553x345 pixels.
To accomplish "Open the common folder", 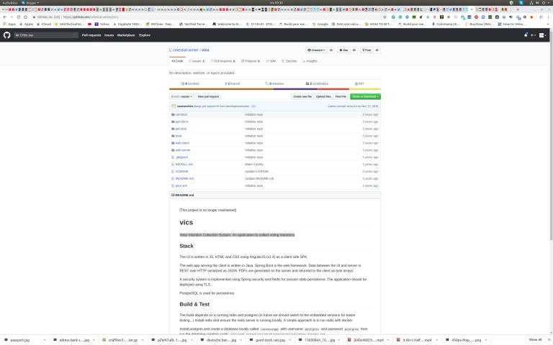I will click(x=181, y=114).
